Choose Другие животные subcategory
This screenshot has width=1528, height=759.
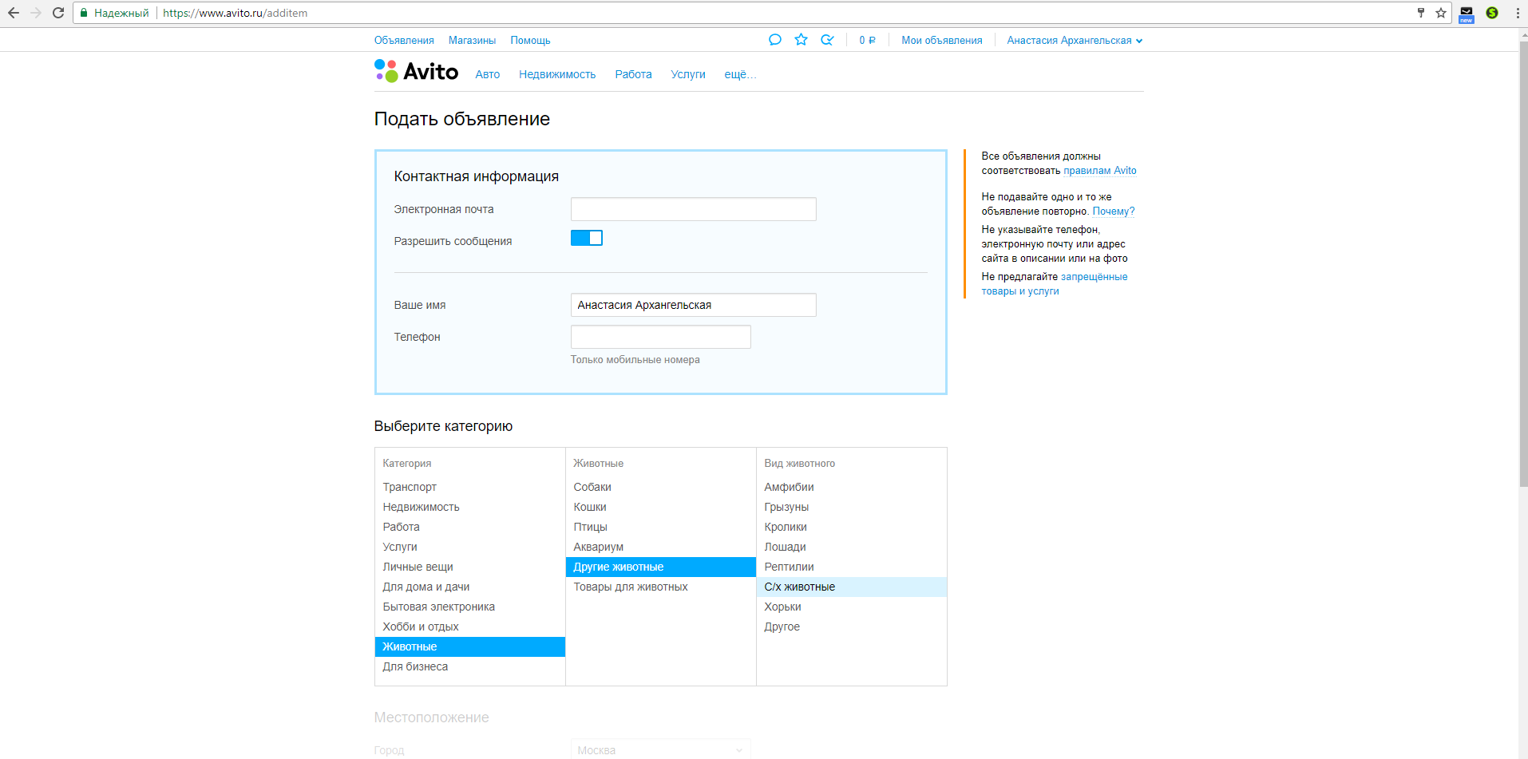[661, 567]
